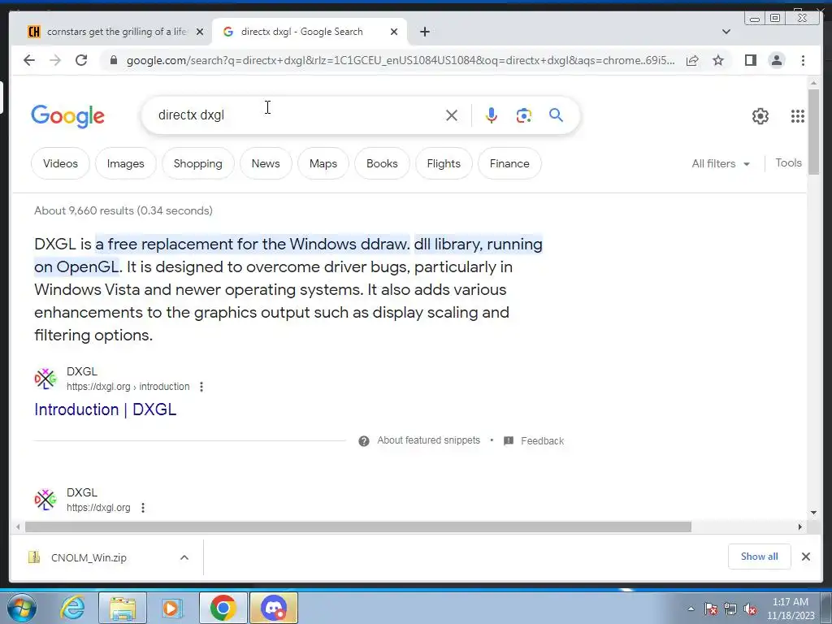Open new tab with plus button
832x624 pixels.
click(x=424, y=32)
